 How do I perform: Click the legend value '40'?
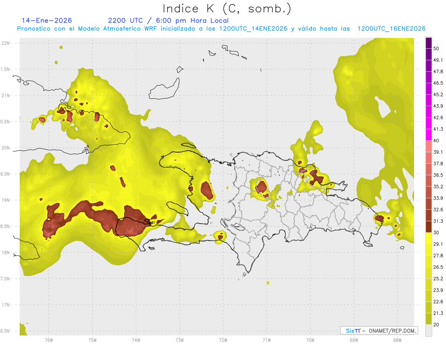437,141
